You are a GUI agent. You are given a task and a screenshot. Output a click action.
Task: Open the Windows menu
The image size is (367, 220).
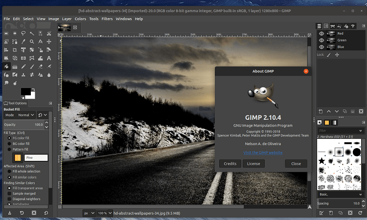click(x=124, y=19)
